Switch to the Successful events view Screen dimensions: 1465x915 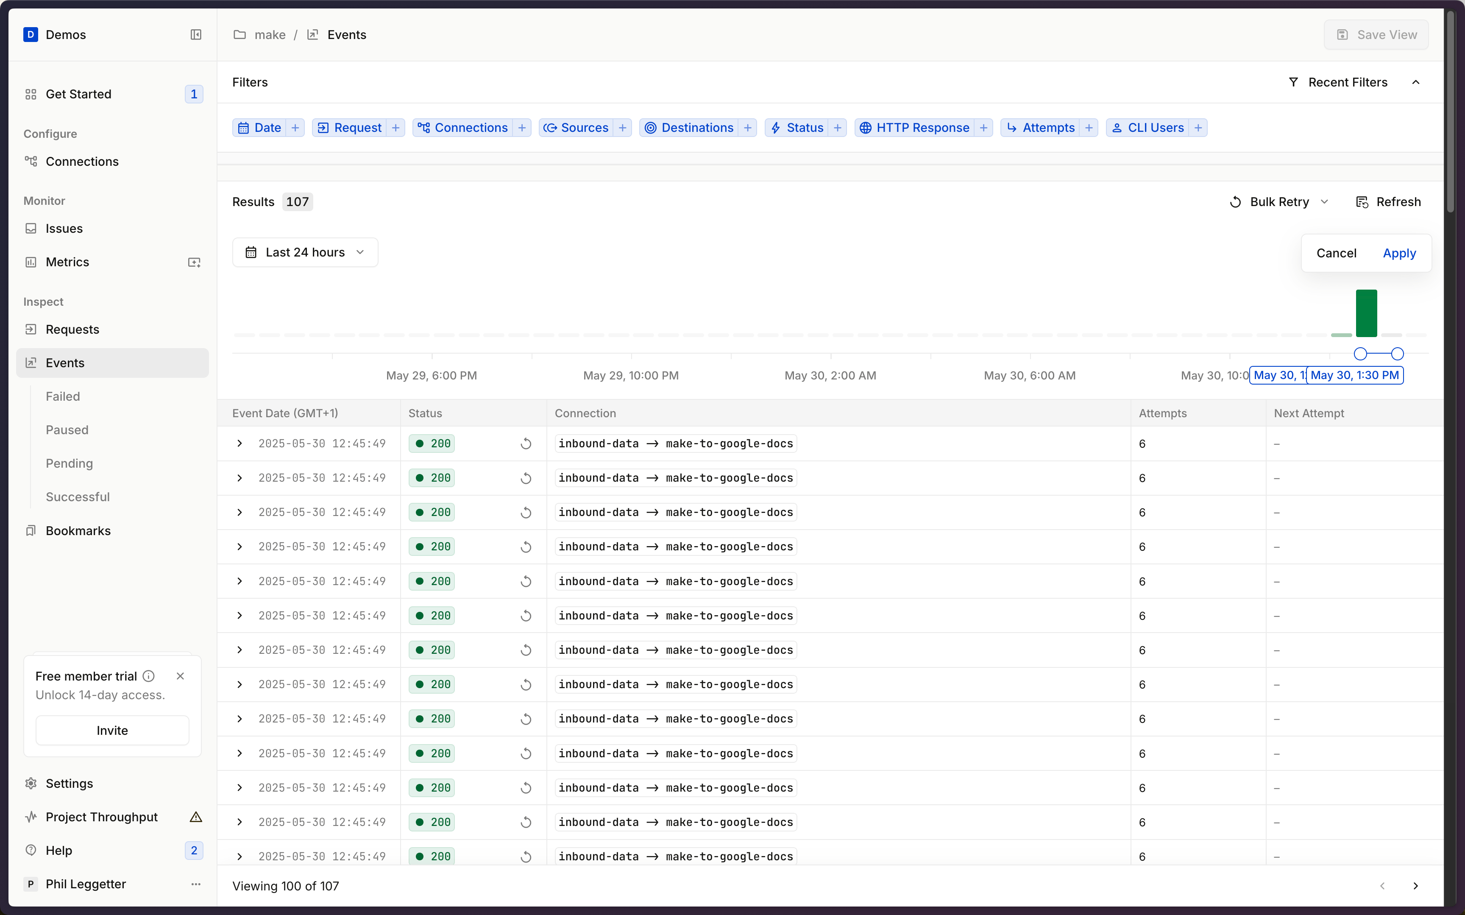tap(78, 496)
